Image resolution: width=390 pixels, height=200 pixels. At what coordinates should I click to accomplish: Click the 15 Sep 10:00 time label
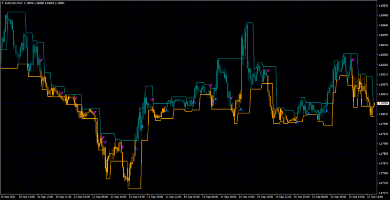pos(339,197)
